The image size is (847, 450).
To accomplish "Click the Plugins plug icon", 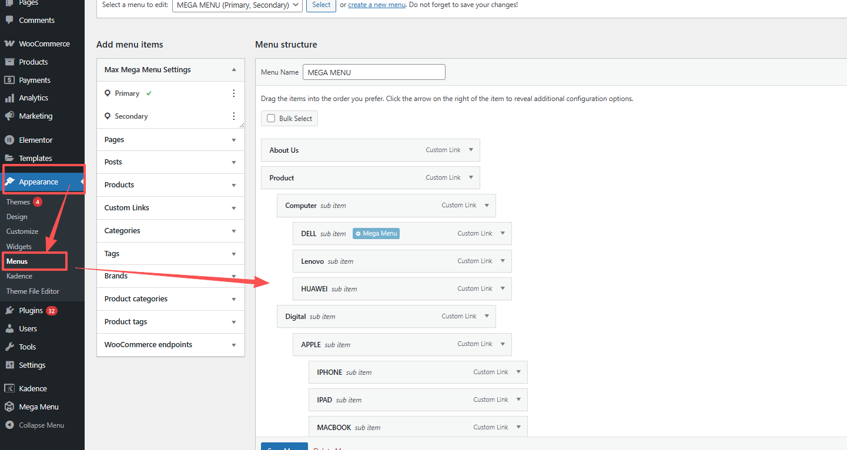I will 9,310.
